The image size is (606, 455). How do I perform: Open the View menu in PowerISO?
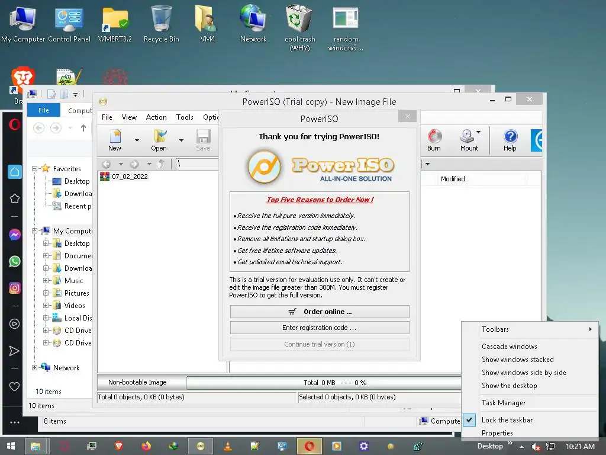129,117
